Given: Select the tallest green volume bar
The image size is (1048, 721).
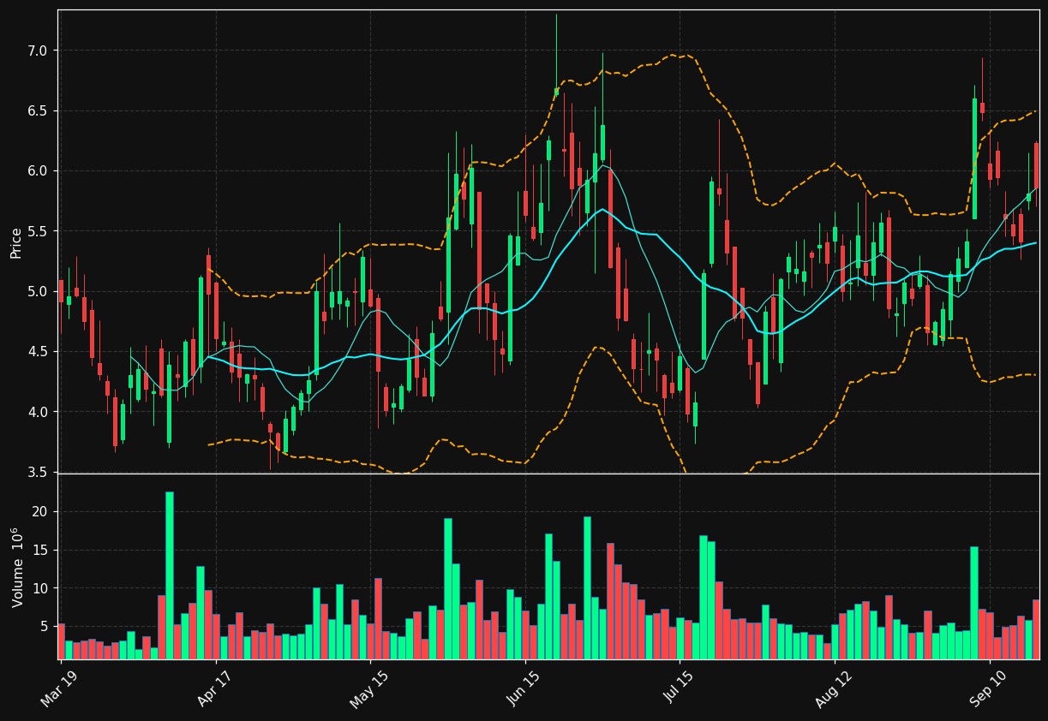Looking at the screenshot, I should 170,575.
